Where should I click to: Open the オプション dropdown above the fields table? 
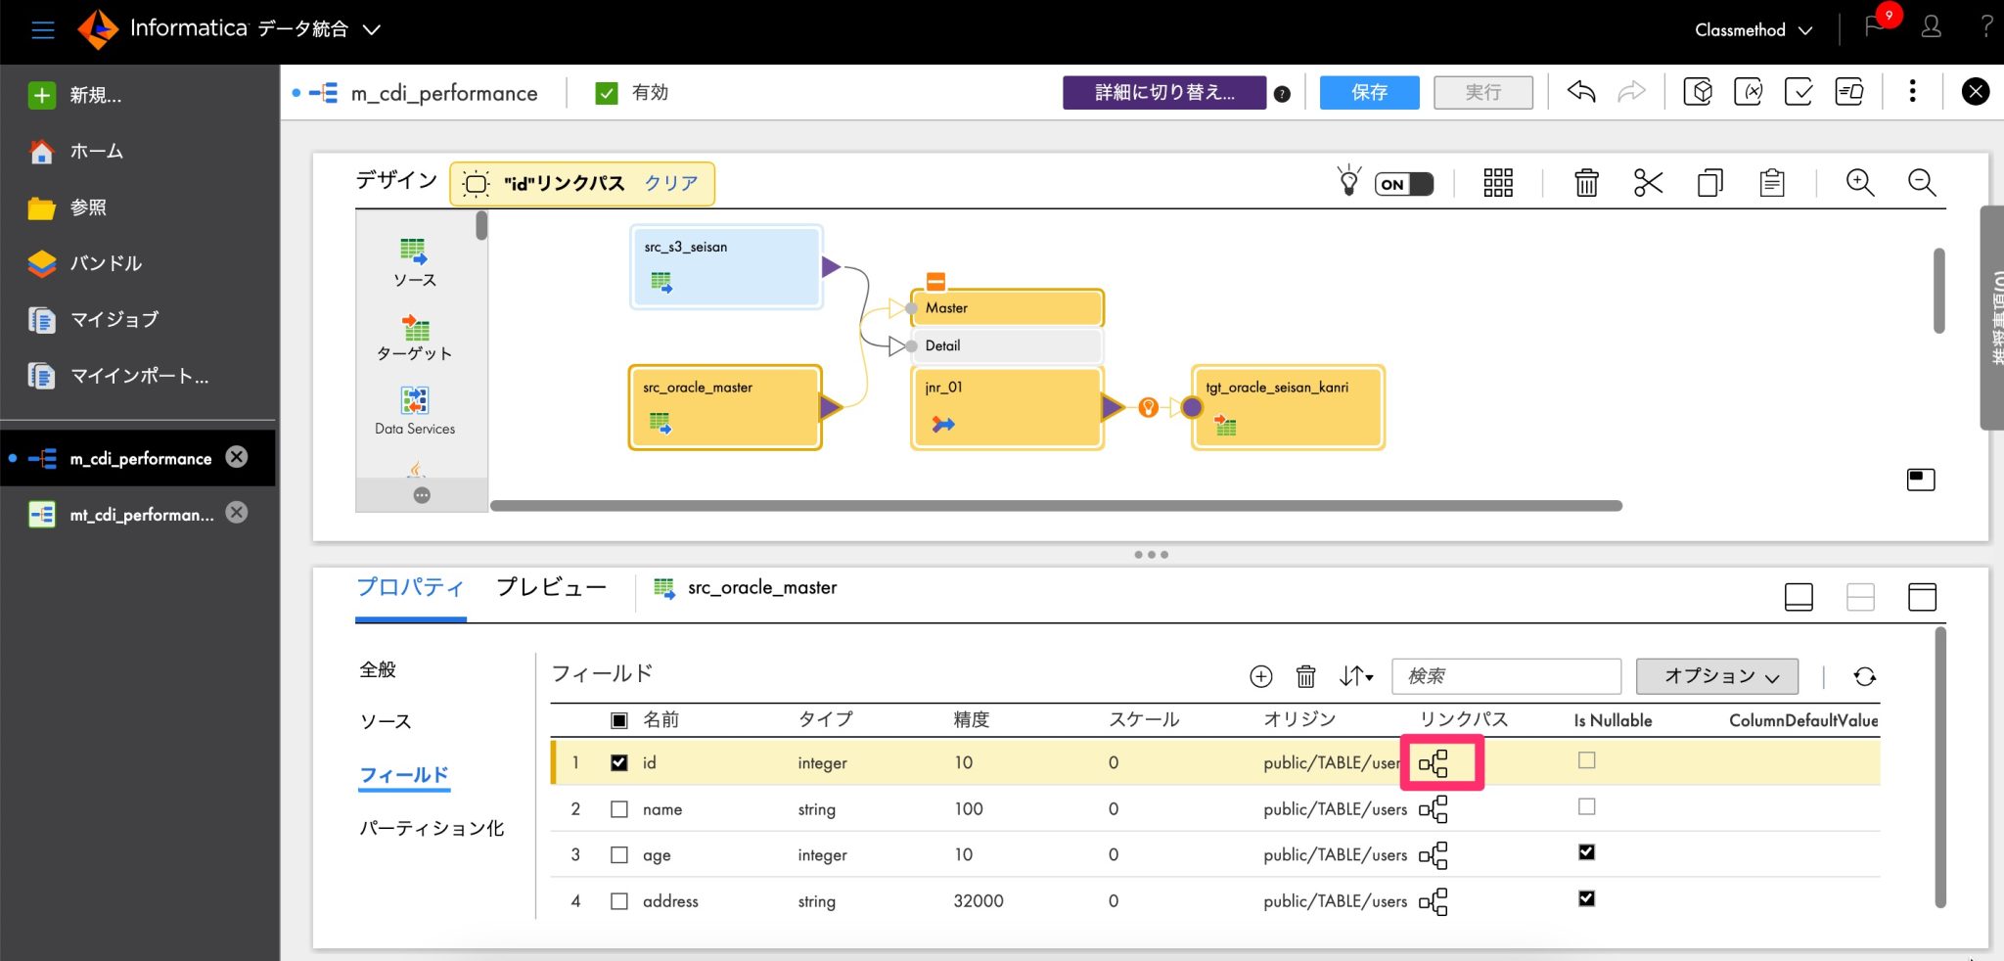point(1716,676)
